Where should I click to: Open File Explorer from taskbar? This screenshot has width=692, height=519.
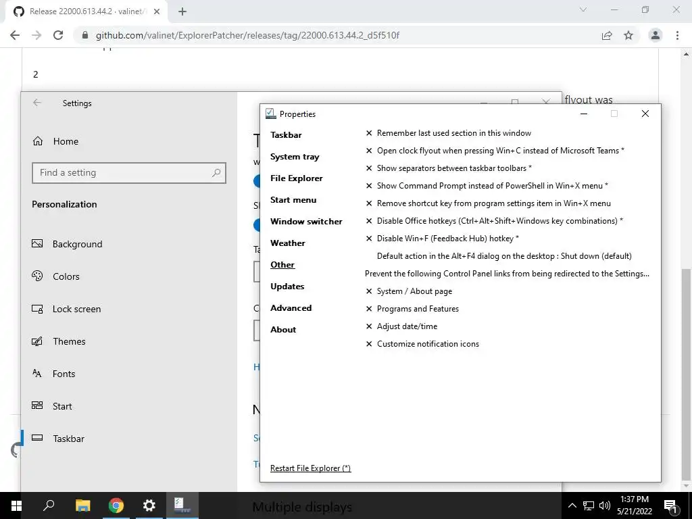[82, 505]
